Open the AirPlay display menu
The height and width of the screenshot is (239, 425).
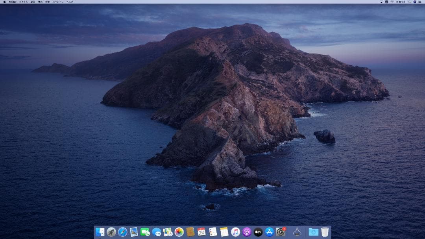point(381,2)
